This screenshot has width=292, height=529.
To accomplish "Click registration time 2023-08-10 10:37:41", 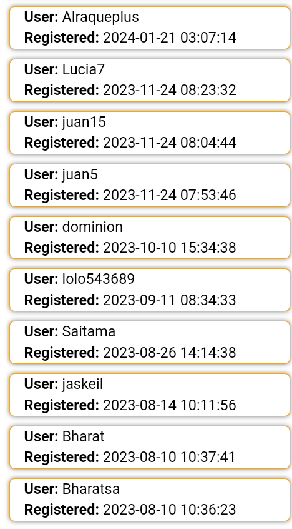I will click(170, 457).
